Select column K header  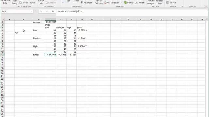(x=128, y=19)
